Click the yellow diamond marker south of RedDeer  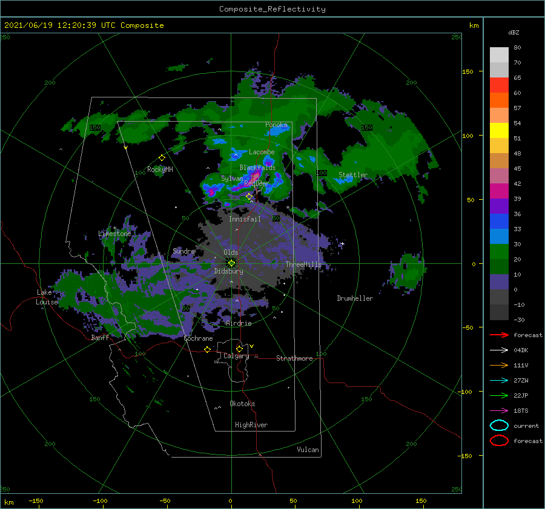[x=249, y=197]
